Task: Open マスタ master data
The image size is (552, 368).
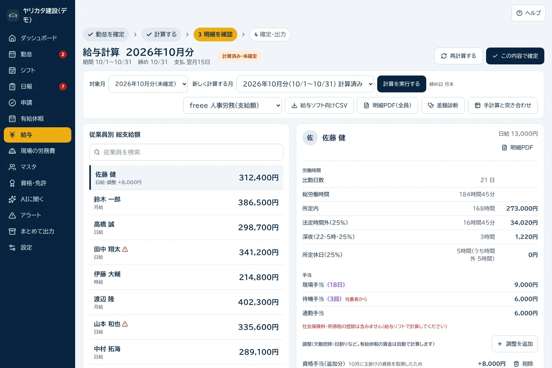Action: (38, 167)
